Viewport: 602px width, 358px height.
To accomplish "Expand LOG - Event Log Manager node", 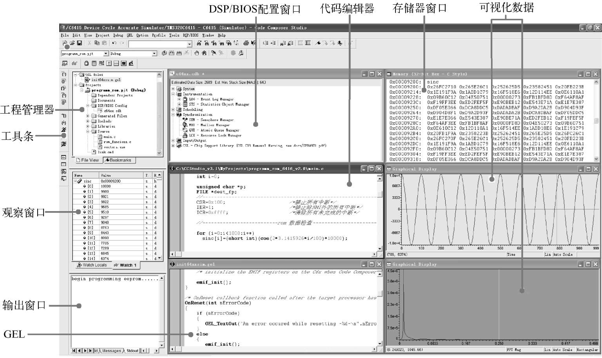I will pos(179,99).
